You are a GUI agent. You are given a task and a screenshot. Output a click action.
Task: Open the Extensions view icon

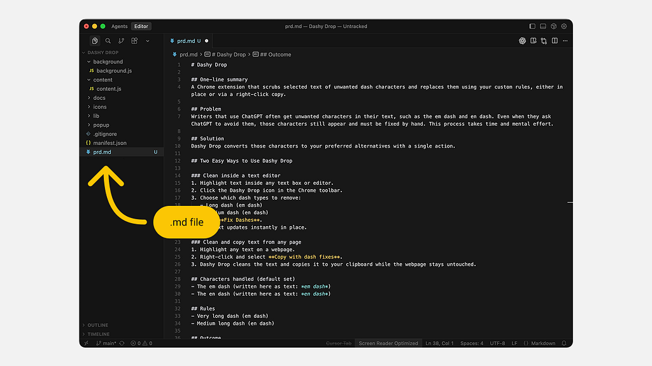(134, 41)
